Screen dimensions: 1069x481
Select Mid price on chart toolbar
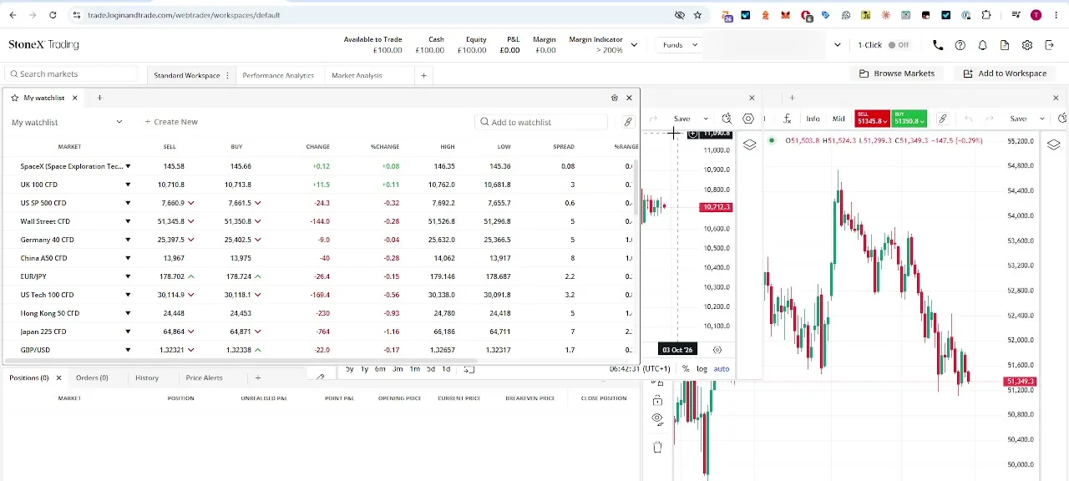[838, 119]
